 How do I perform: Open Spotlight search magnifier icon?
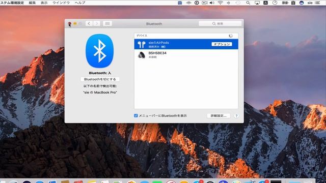pos(248,3)
